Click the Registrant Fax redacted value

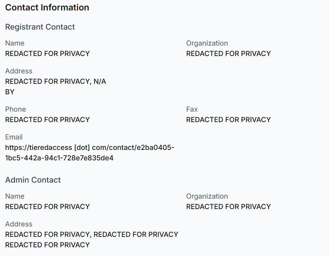coord(229,120)
